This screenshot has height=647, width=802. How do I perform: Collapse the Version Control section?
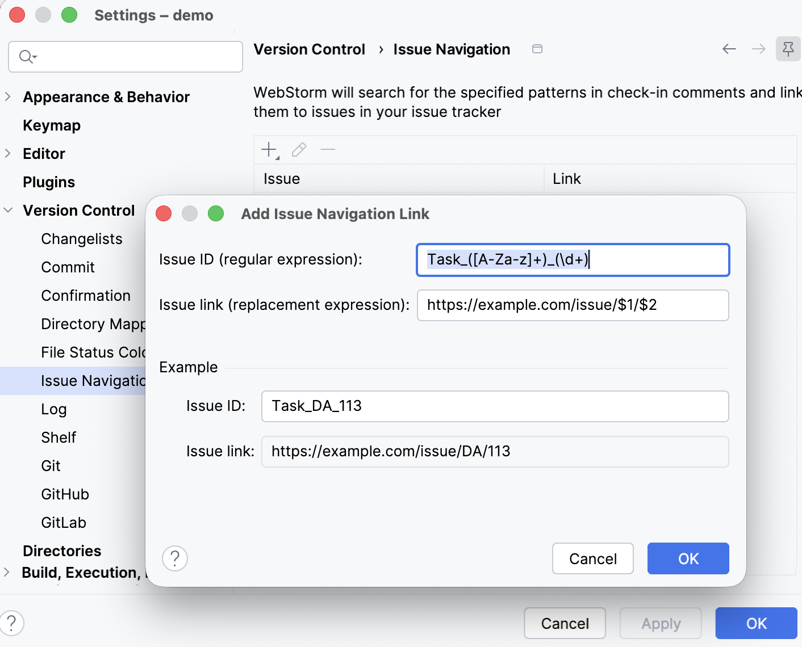coord(8,210)
